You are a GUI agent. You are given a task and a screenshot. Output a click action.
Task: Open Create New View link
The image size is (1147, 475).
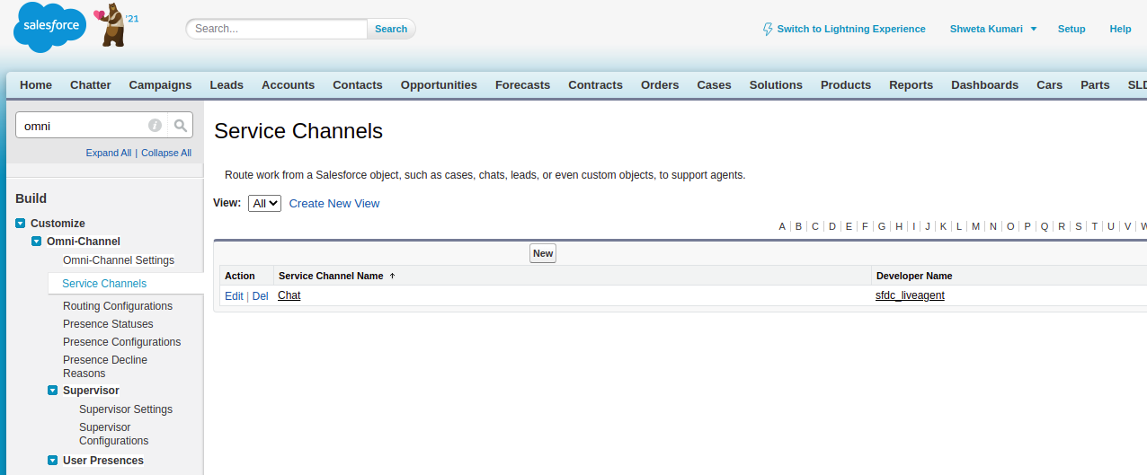click(334, 204)
